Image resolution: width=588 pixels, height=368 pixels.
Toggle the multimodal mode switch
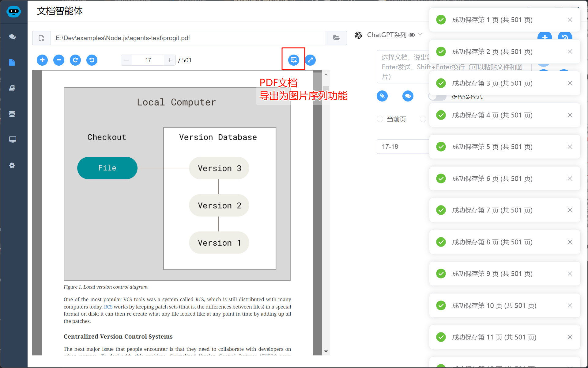(x=437, y=97)
